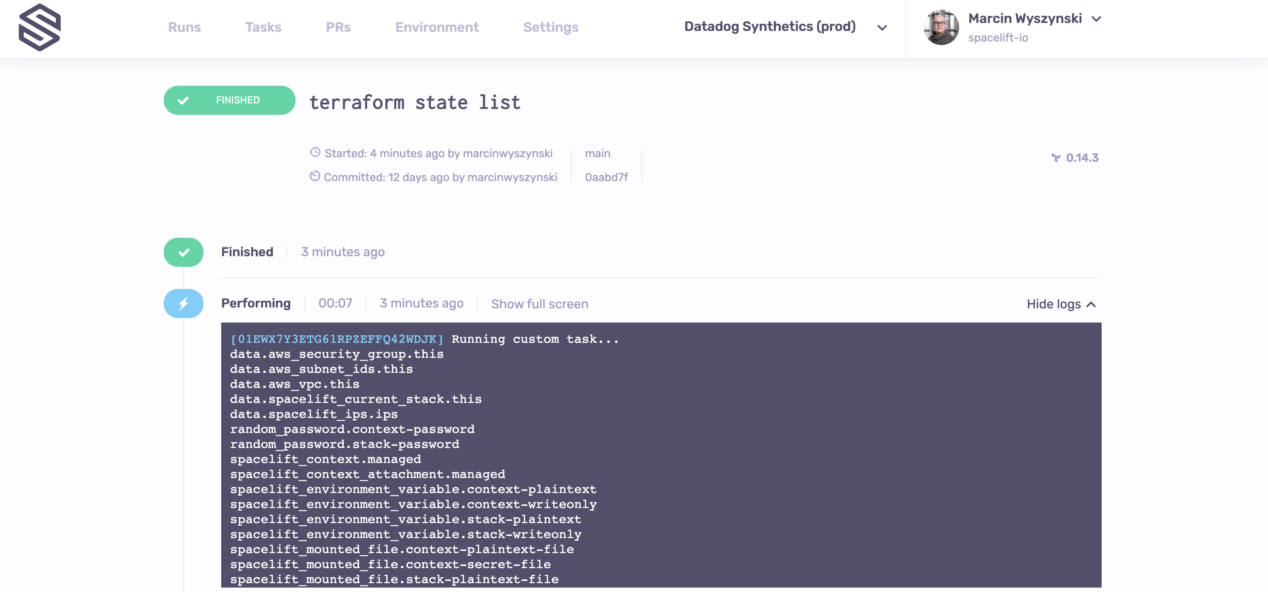Click the clock icon beside Started
Screen dimensions: 1268x592
(315, 152)
